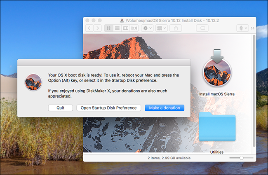Select the Utilities folder
This screenshot has height=175, width=268.
[217, 126]
